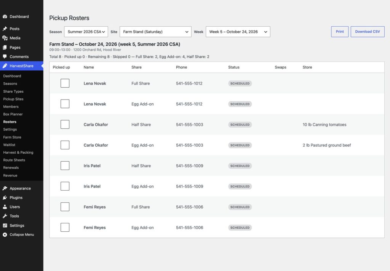This screenshot has width=390, height=271.
Task: Click Collapse Menu label
Action: (x=22, y=234)
